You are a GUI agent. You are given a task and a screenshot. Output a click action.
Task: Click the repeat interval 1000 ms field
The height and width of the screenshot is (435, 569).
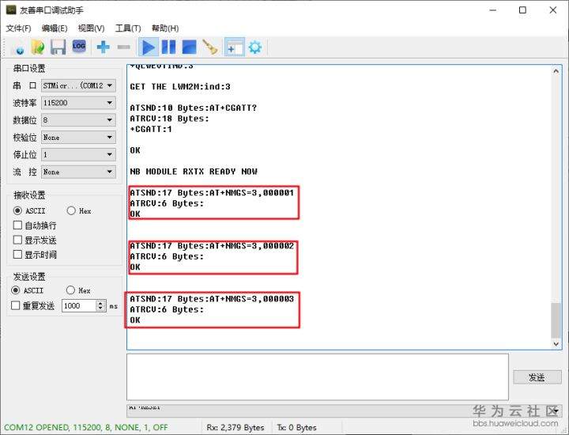pos(79,305)
